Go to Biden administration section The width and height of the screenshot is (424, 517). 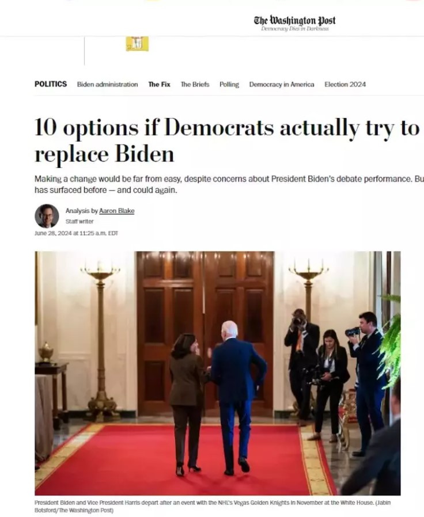click(107, 85)
